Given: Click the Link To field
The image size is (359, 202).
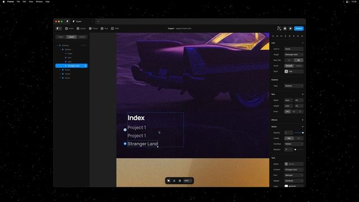Looking at the screenshot, I should [294, 49].
